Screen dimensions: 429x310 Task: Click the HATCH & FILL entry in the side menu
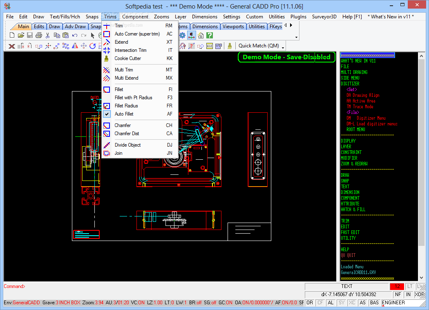coord(353,209)
